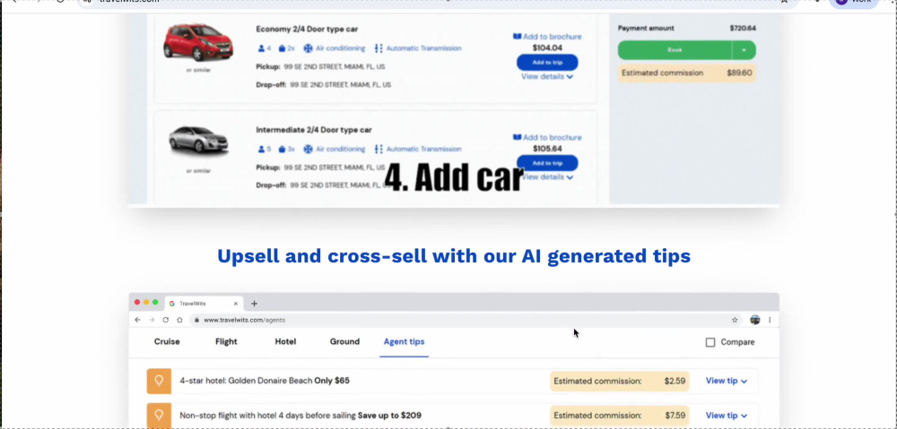Click the back arrow in the inner TravelWits browser
Screen dimensions: 897x429
pos(137,320)
